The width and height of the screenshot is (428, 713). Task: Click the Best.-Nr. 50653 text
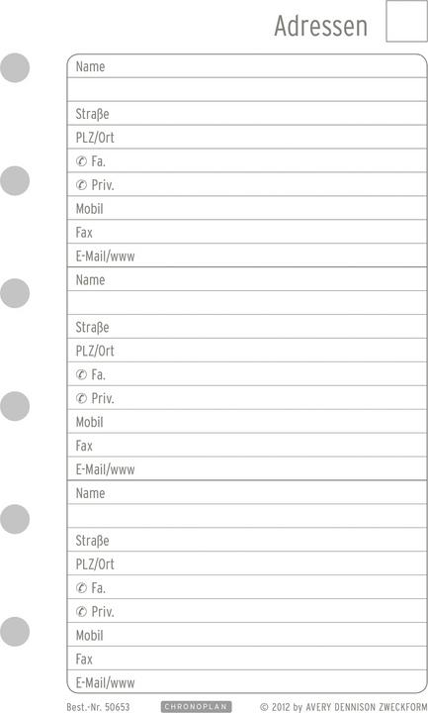[x=98, y=707]
